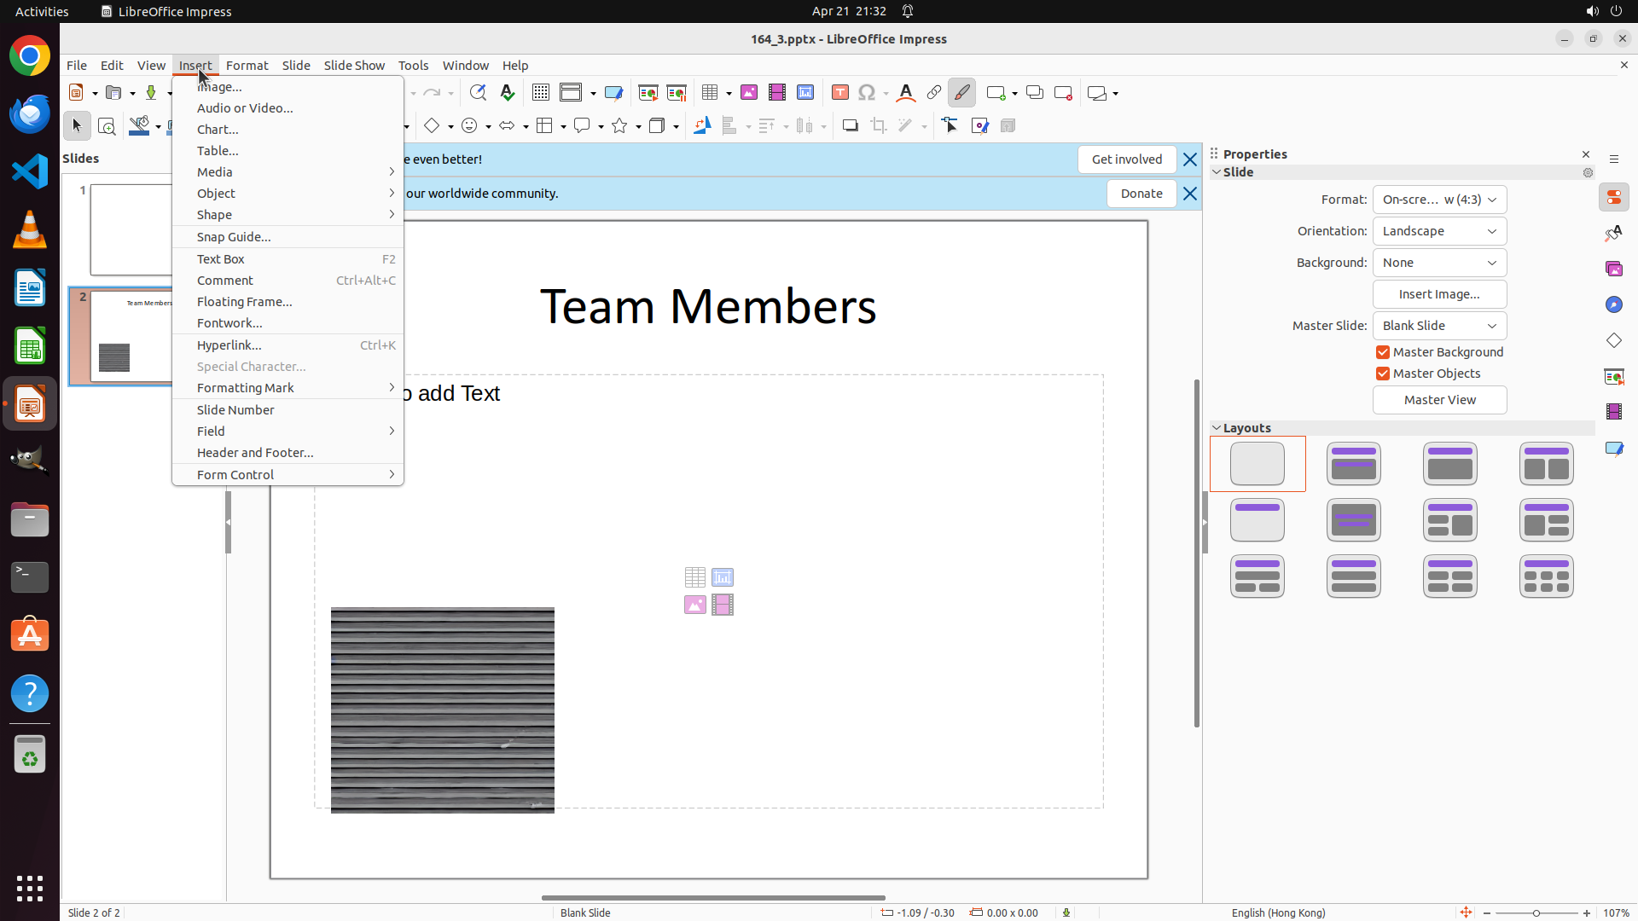Click Insert Image toolbar icon
The width and height of the screenshot is (1638, 921).
[x=749, y=93]
